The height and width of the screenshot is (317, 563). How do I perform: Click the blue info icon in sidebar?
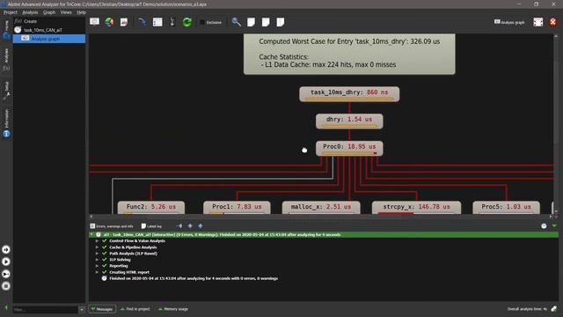click(x=6, y=134)
